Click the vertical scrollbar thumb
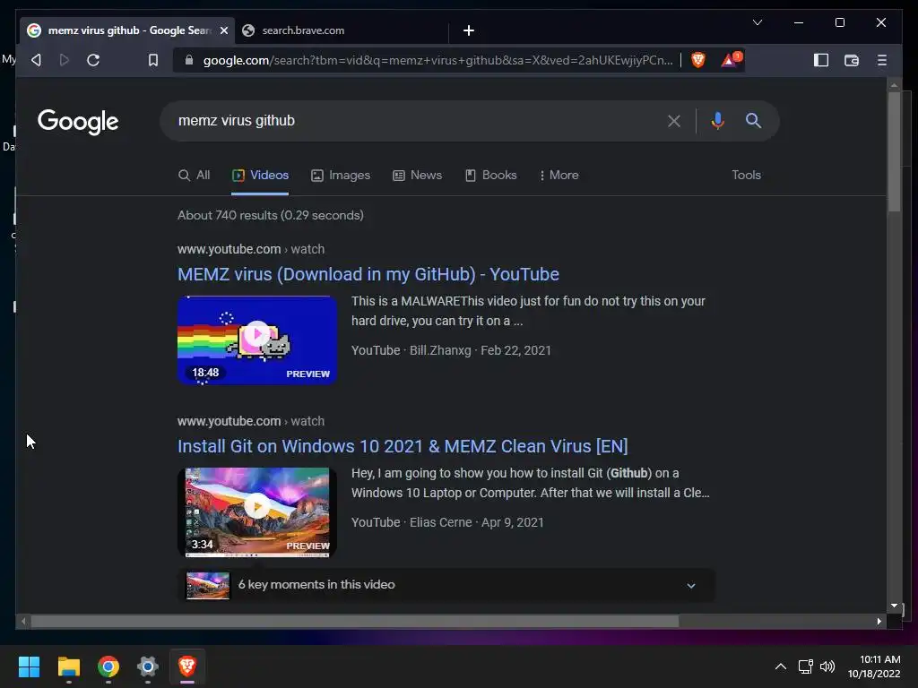 tap(894, 151)
